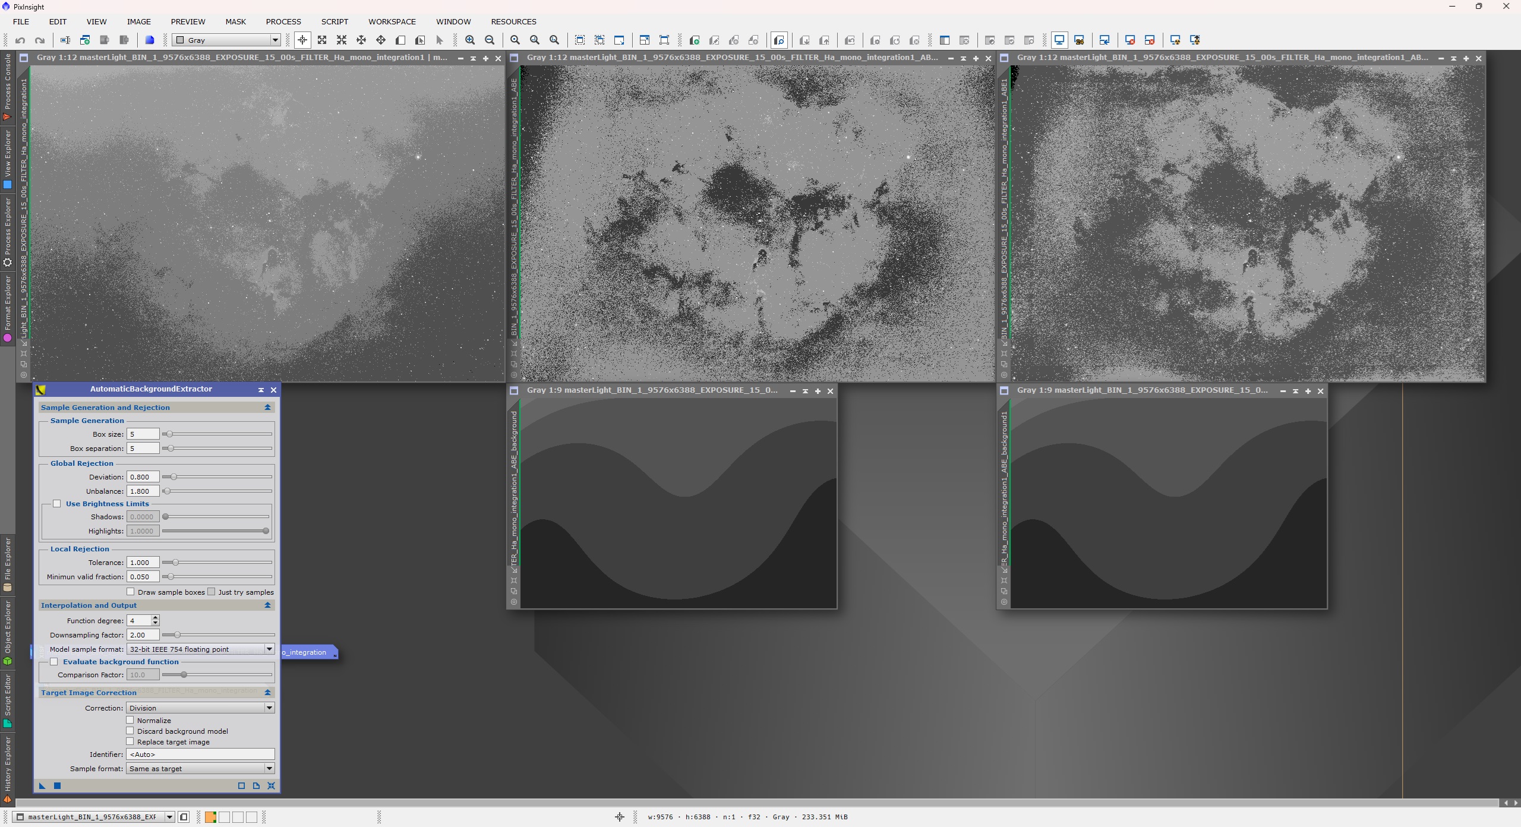
Task: Click the Track View square icon in ABE
Action: tap(241, 785)
